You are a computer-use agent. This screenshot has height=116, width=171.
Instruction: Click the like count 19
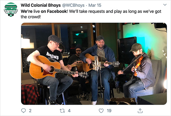109,111
